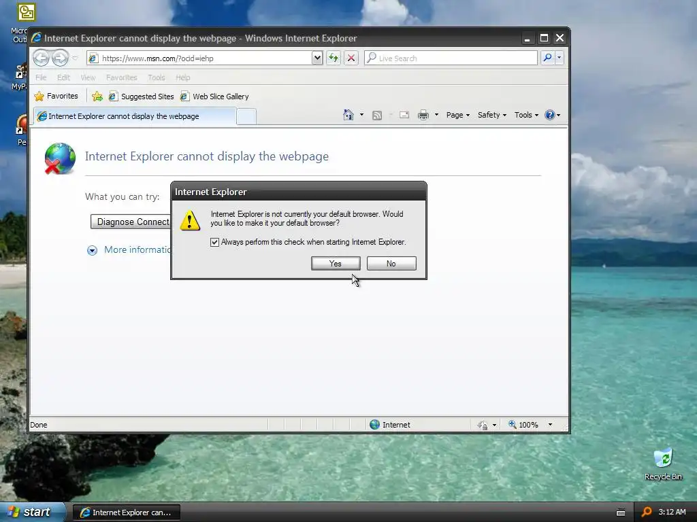Open zoom level dropdown arrow
The height and width of the screenshot is (522, 697).
(550, 425)
